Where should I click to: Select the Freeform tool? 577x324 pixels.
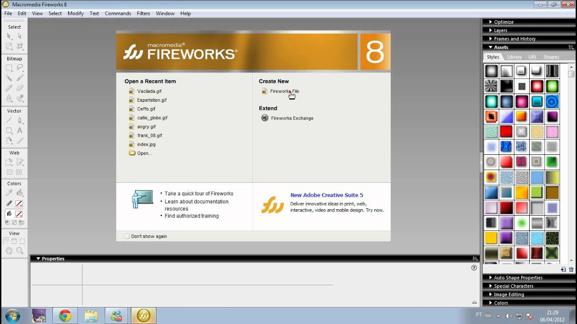(9, 140)
